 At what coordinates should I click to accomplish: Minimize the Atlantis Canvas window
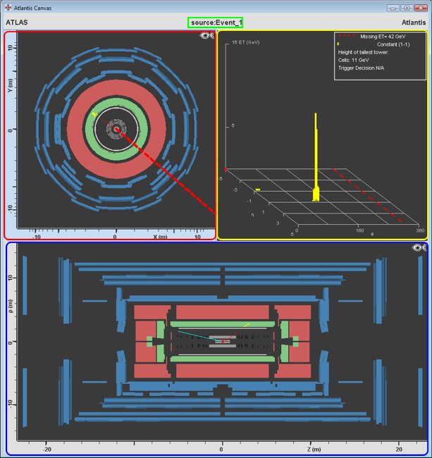[394, 8]
